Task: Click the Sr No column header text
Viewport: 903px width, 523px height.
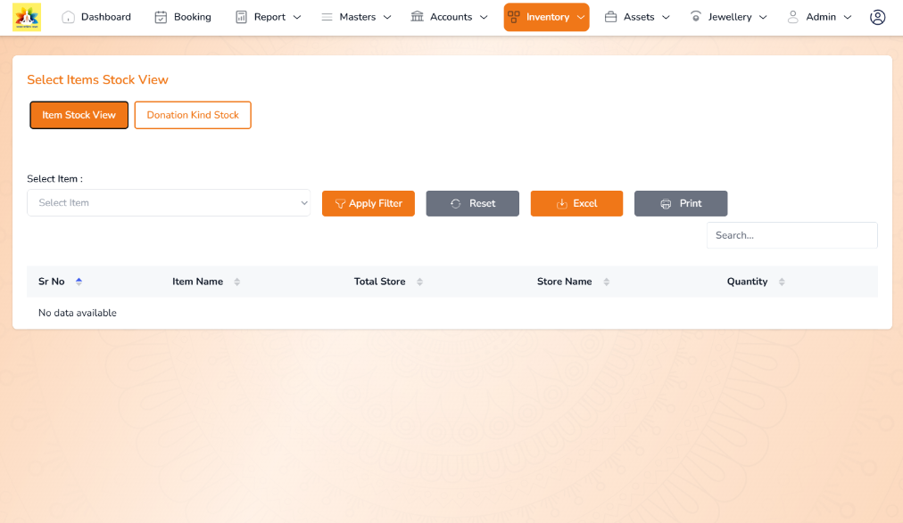Action: click(51, 282)
